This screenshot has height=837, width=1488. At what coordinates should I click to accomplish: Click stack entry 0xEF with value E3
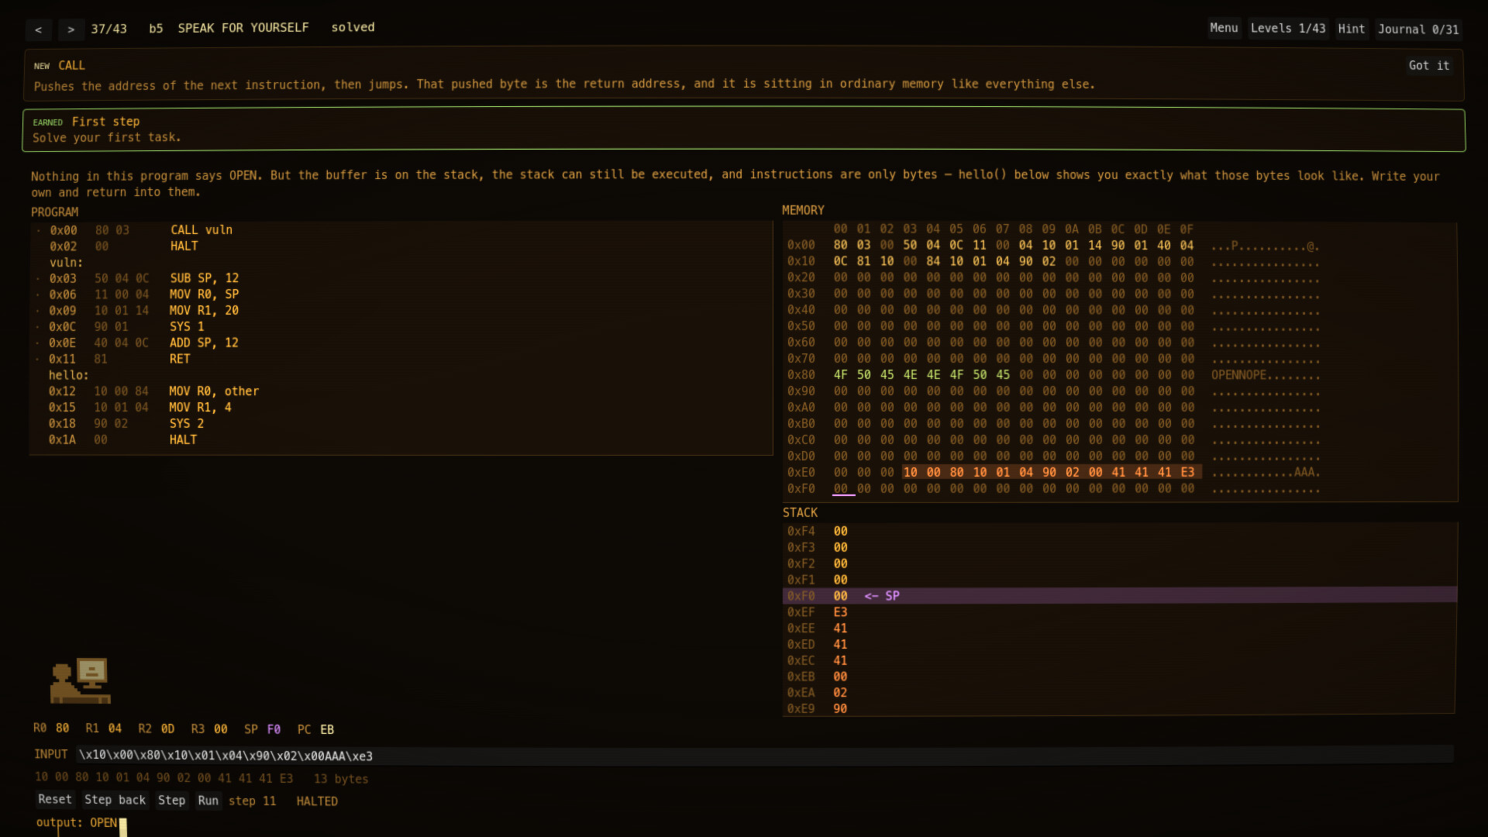[1120, 612]
